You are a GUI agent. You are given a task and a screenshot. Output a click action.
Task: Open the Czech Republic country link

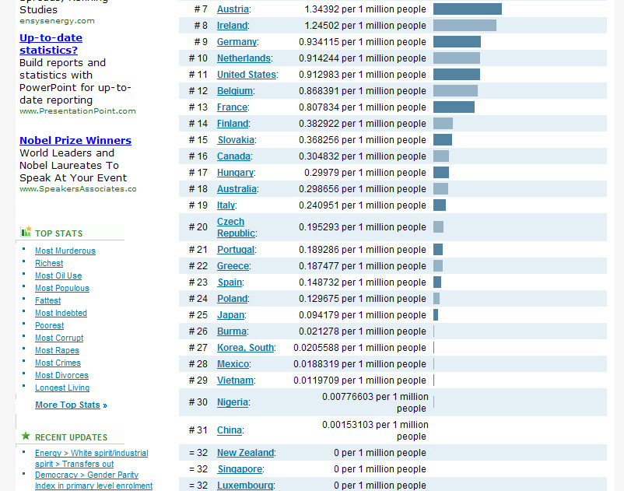click(236, 227)
